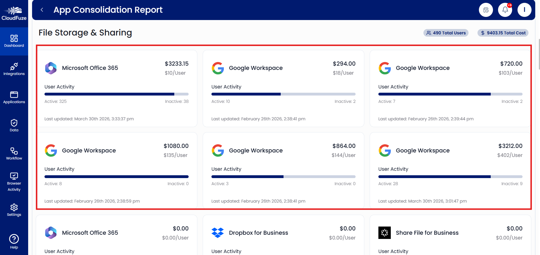
Task: Click the 9403.15 Total Cost chip
Action: 503,33
